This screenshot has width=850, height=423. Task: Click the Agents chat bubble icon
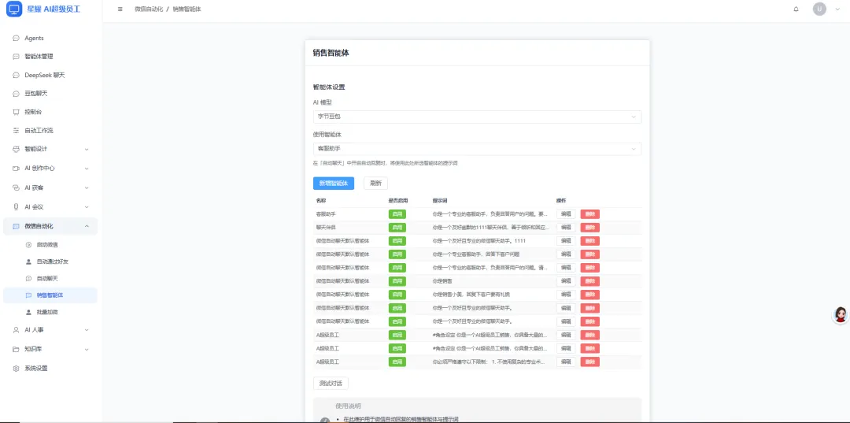point(16,39)
